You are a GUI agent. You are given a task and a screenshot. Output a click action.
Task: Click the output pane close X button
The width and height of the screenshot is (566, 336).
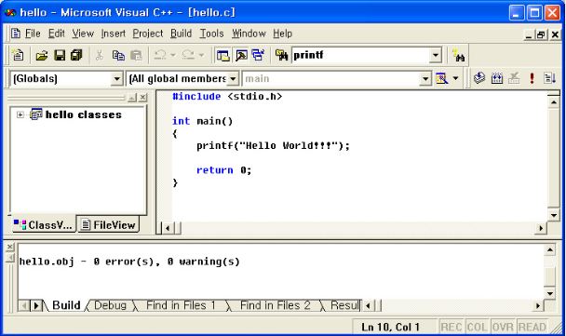[x=9, y=247]
